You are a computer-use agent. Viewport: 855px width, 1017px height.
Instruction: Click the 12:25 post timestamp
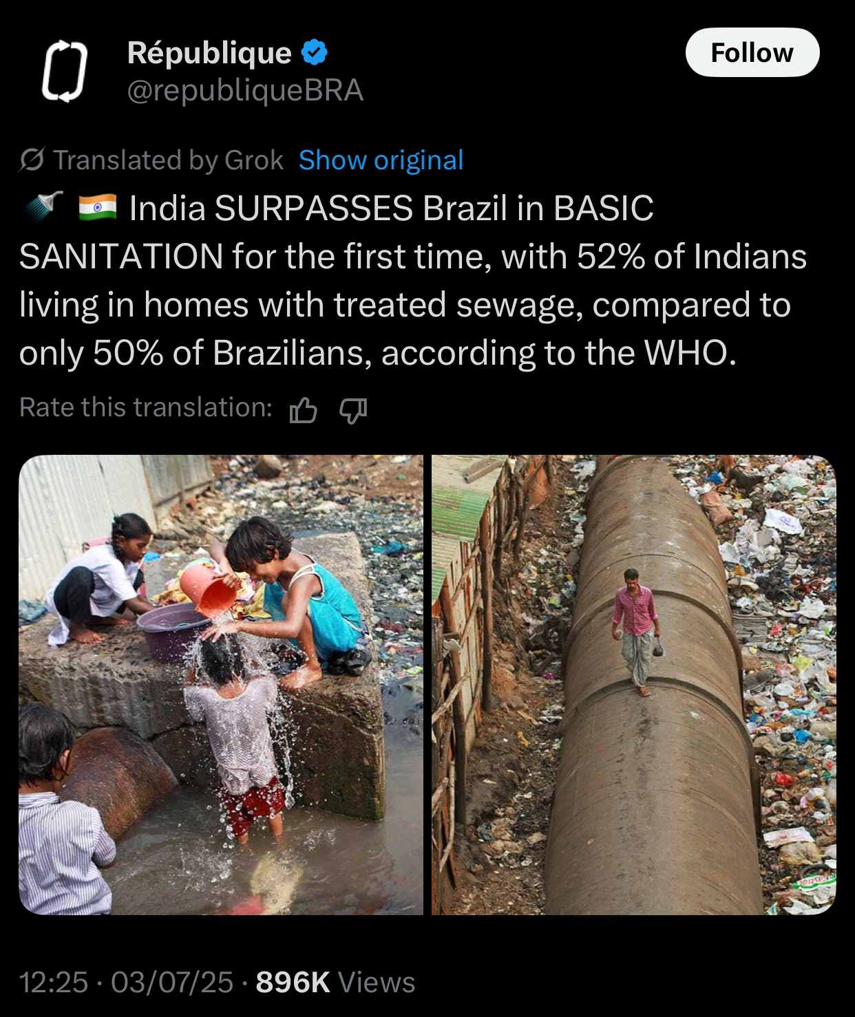point(54,983)
